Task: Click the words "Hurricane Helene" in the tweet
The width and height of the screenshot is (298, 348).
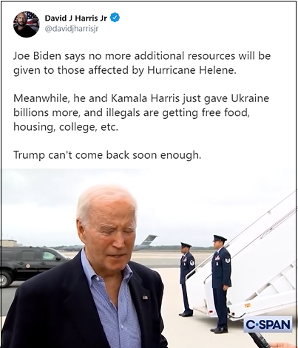Action: (x=192, y=70)
